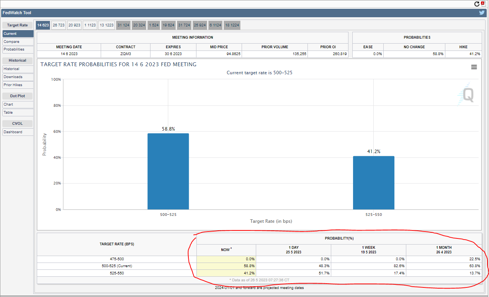The image size is (489, 297).
Task: Click the 30 6 2023 expires cell
Action: click(173, 54)
